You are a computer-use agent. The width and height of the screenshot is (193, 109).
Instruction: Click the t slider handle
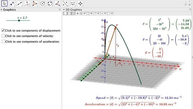19,21
